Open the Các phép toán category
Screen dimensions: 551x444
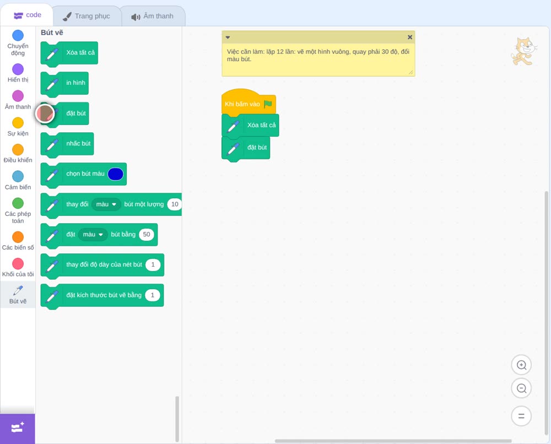(18, 211)
